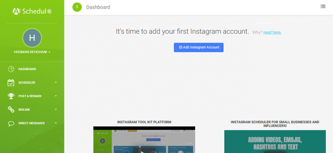This screenshot has height=153, width=333.
Task: Expand the Direct Messages menu arrow
Action: pyautogui.click(x=56, y=123)
